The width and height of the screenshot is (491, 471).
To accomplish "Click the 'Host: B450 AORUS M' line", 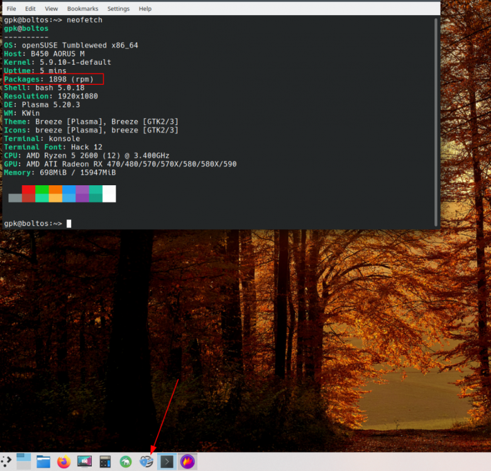I will (44, 54).
